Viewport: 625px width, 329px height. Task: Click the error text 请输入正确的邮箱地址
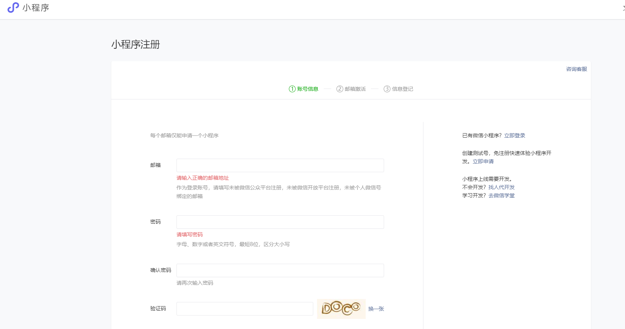(x=203, y=178)
